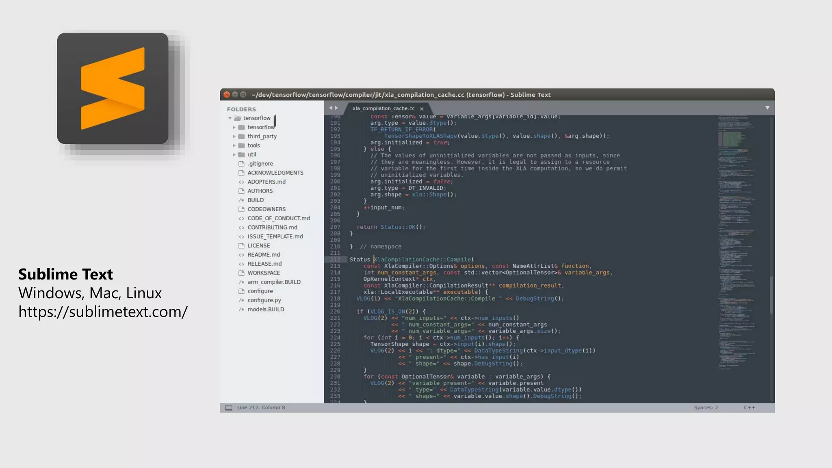Screen dimensions: 832x468
Task: Click the editor vertical scrollbar thumb
Action: pos(771,295)
